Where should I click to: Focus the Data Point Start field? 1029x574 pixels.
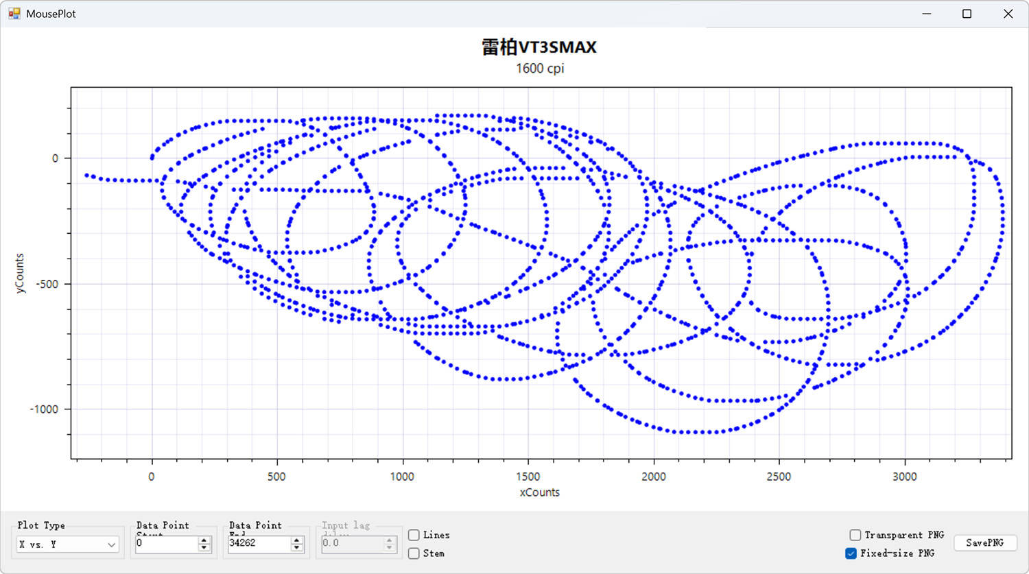[x=166, y=543]
